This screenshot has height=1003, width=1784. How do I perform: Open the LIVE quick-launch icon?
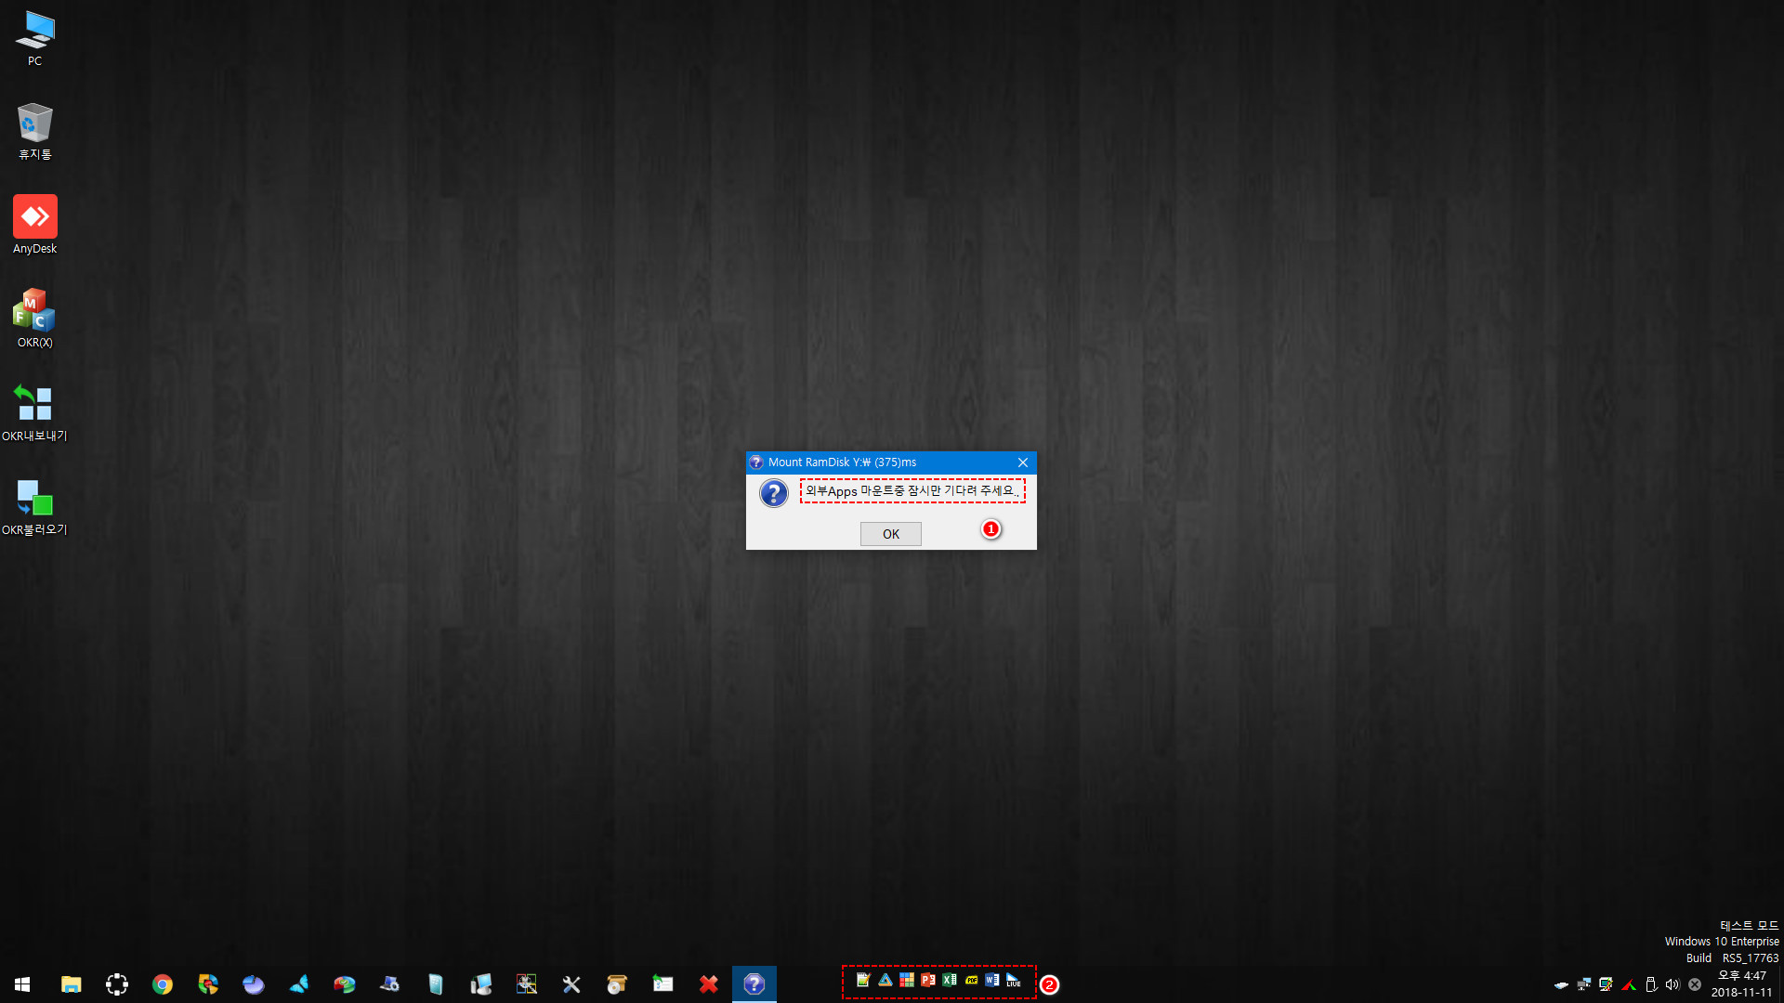(1014, 980)
